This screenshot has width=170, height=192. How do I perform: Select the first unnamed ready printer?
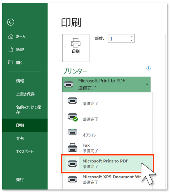click(x=108, y=101)
